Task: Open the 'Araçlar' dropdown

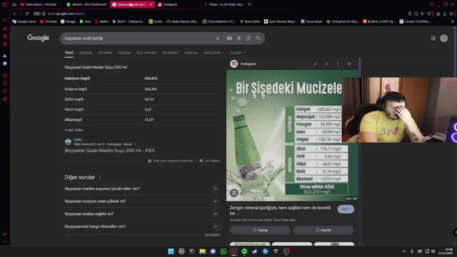Action: coord(237,52)
